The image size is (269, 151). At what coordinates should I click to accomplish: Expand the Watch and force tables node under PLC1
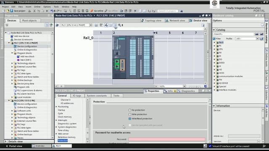pyautogui.click(x=12, y=77)
